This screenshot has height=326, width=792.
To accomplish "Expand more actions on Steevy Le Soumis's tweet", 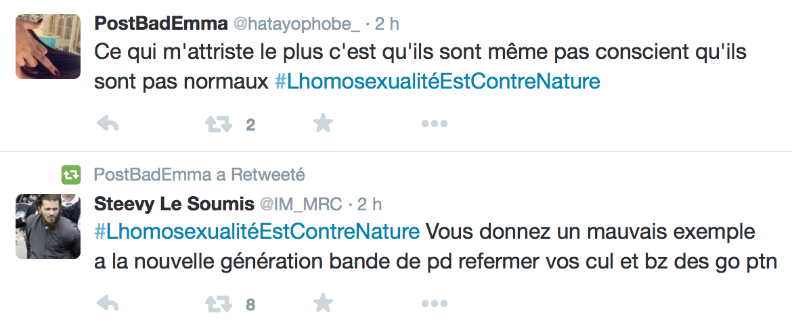I will tap(434, 304).
